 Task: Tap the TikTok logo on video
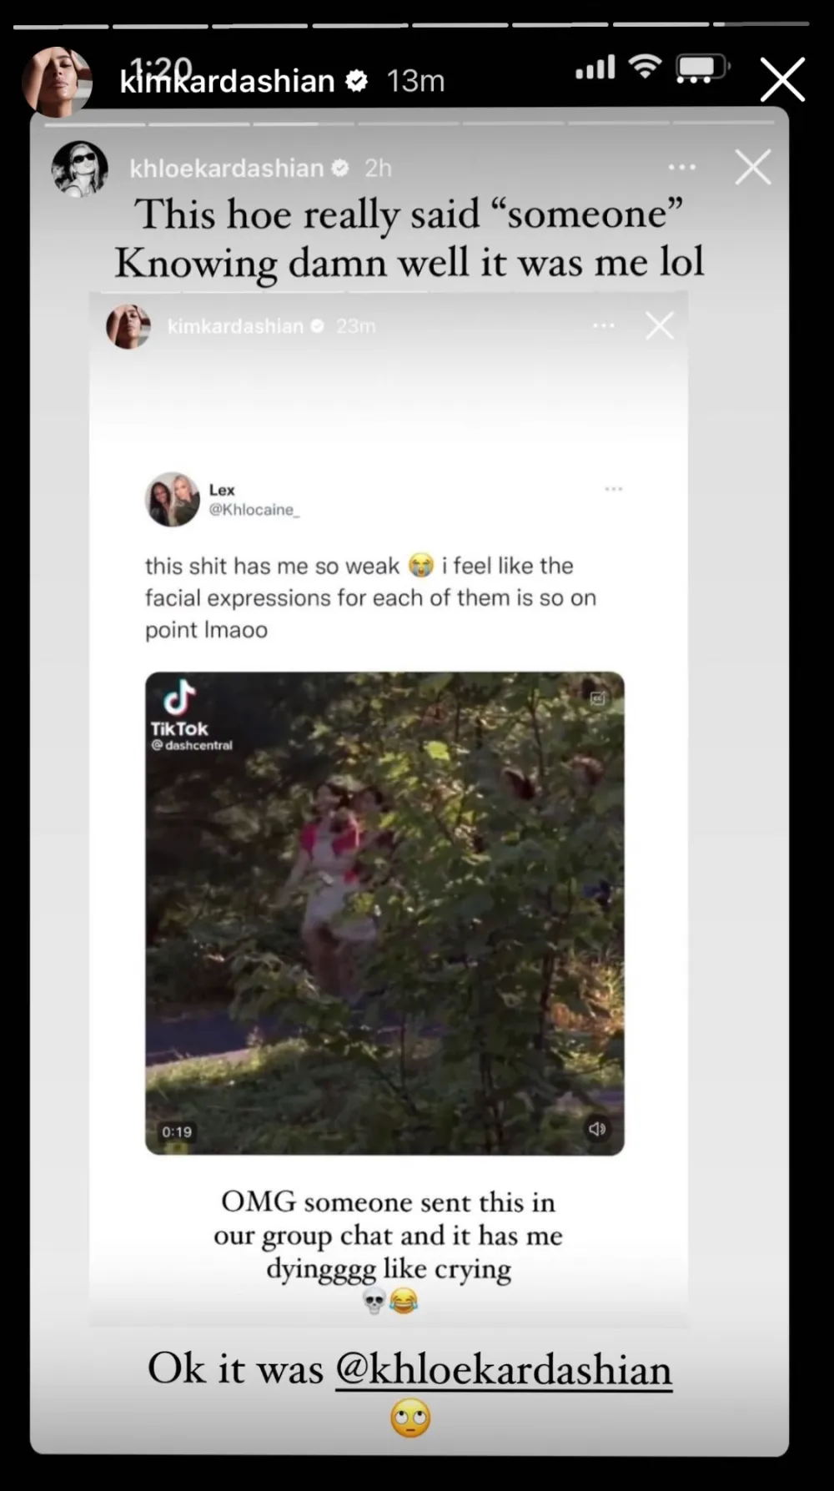(x=179, y=708)
